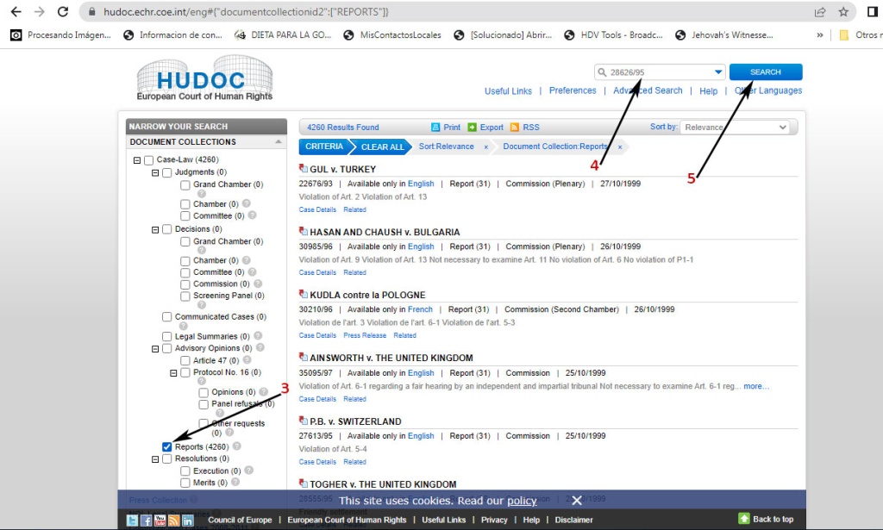Viewport: 883px width, 530px height.
Task: Show more browser bookmarks with the chevron
Action: pyautogui.click(x=820, y=34)
